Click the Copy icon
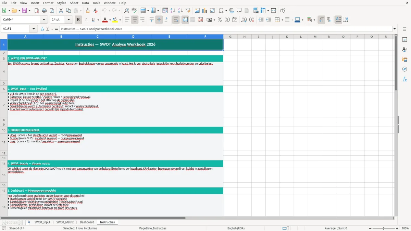 [68, 11]
